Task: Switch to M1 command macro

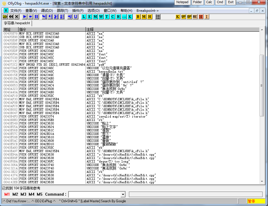Action: 7,194
